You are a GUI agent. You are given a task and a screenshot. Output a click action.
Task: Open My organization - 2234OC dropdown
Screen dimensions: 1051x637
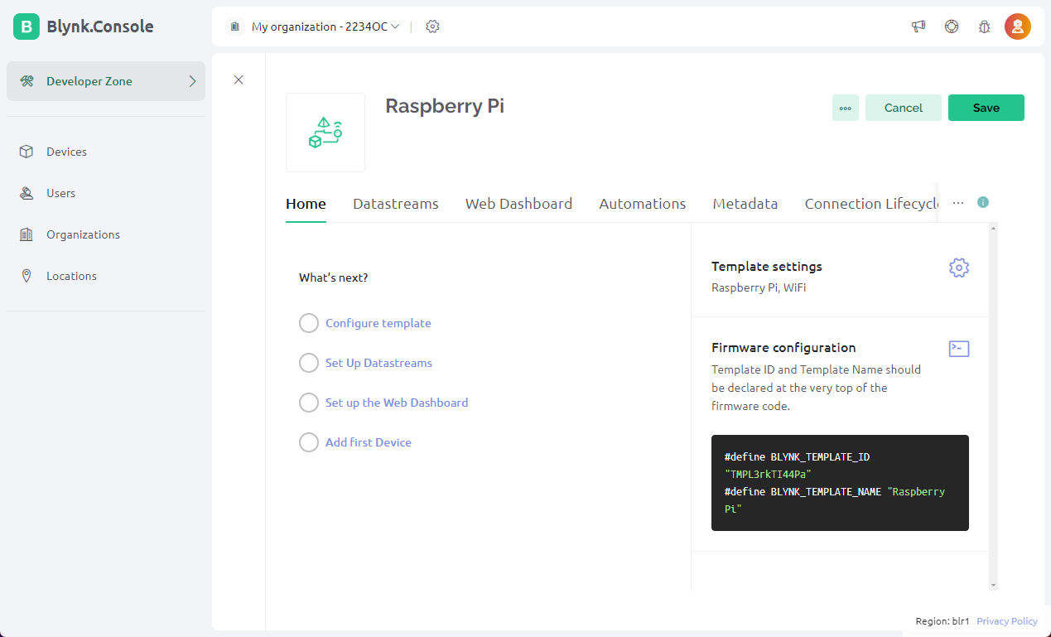pyautogui.click(x=325, y=27)
